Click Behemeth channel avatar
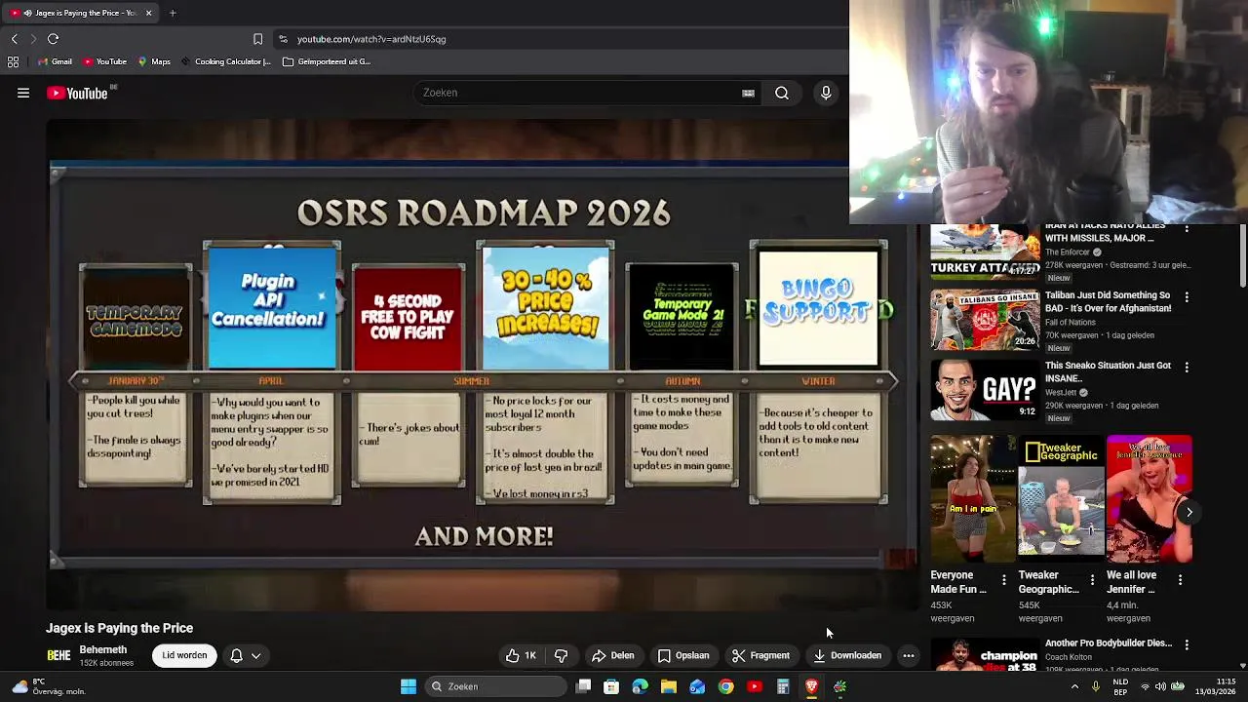This screenshot has height=702, width=1248. (58, 655)
